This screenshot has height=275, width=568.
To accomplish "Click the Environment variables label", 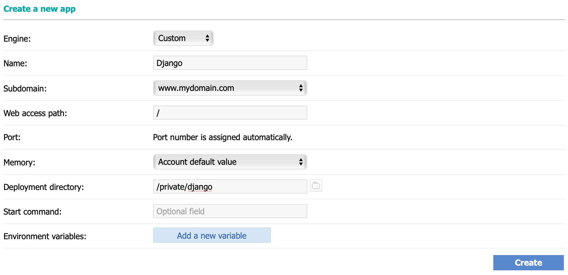I will [x=45, y=236].
